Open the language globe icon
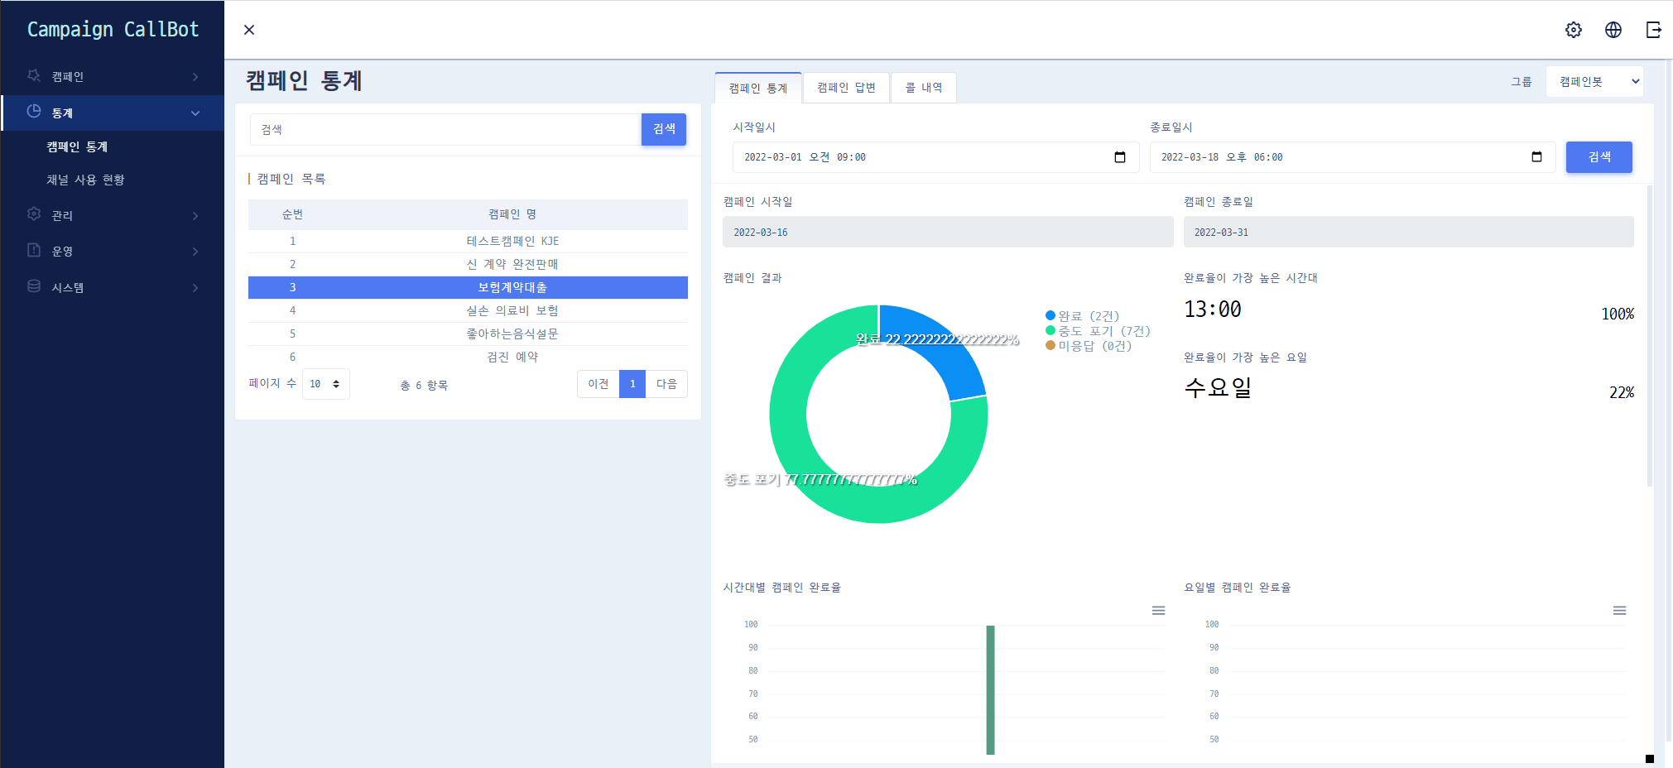 (x=1613, y=30)
